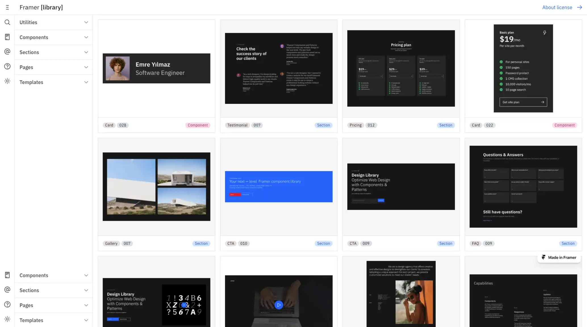Expand the lower Sections chevron in bottom group
Image resolution: width=587 pixels, height=327 pixels.
86,290
